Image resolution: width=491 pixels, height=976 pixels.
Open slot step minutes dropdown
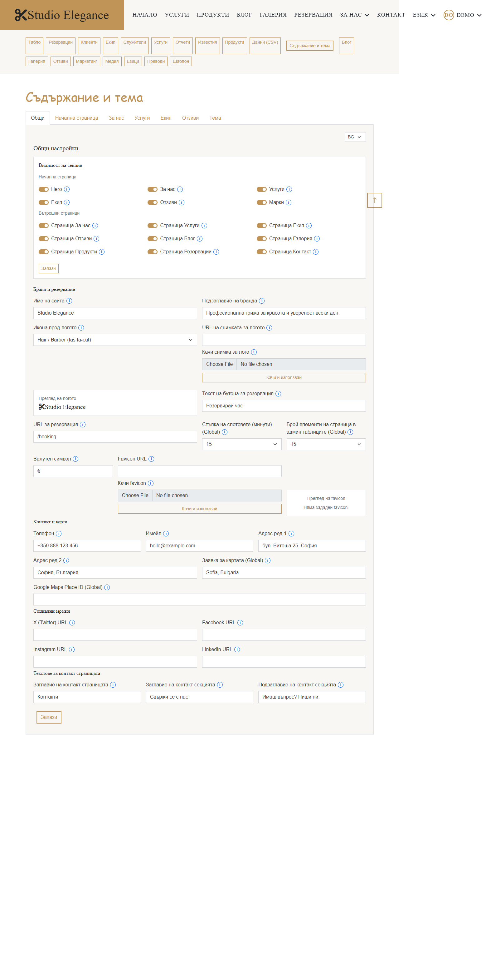(x=242, y=444)
